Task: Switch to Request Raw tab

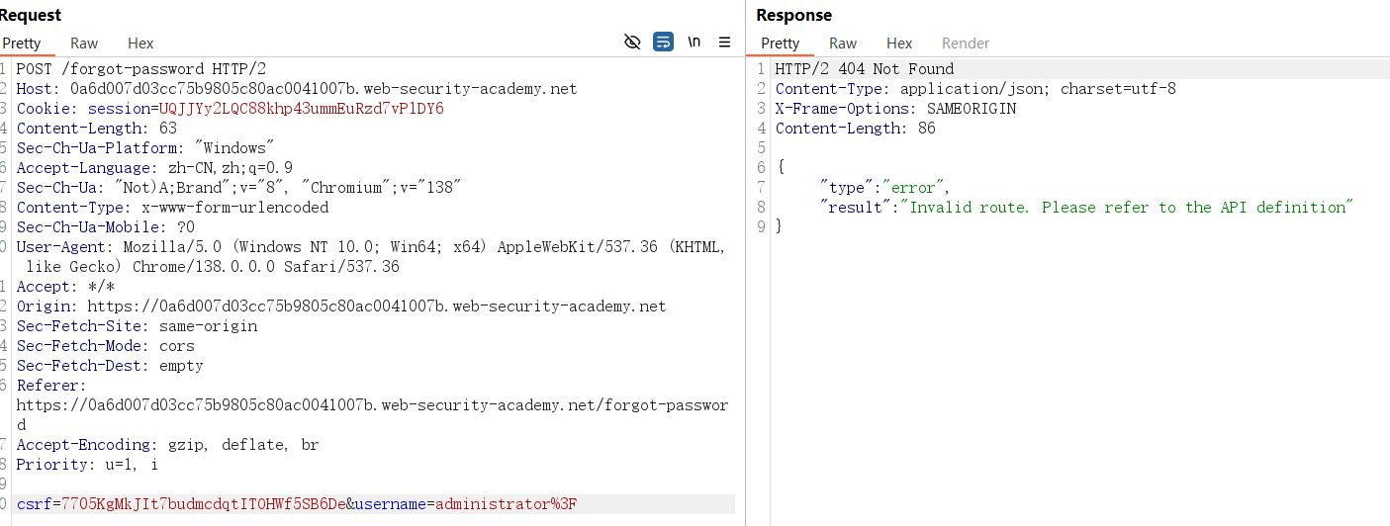Action: (84, 44)
